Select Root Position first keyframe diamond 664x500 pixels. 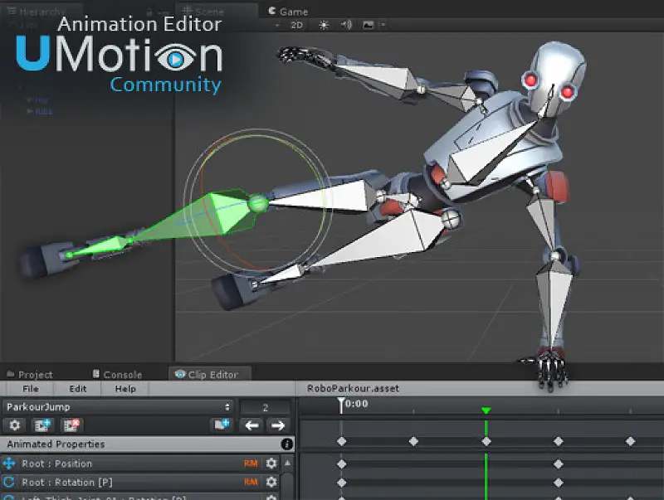[342, 464]
